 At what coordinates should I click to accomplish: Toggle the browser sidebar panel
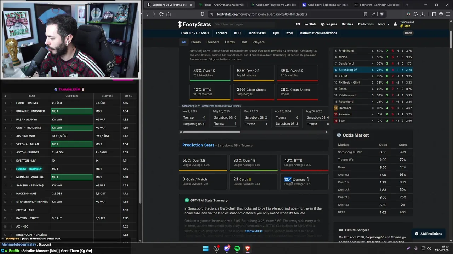pyautogui.click(x=434, y=14)
